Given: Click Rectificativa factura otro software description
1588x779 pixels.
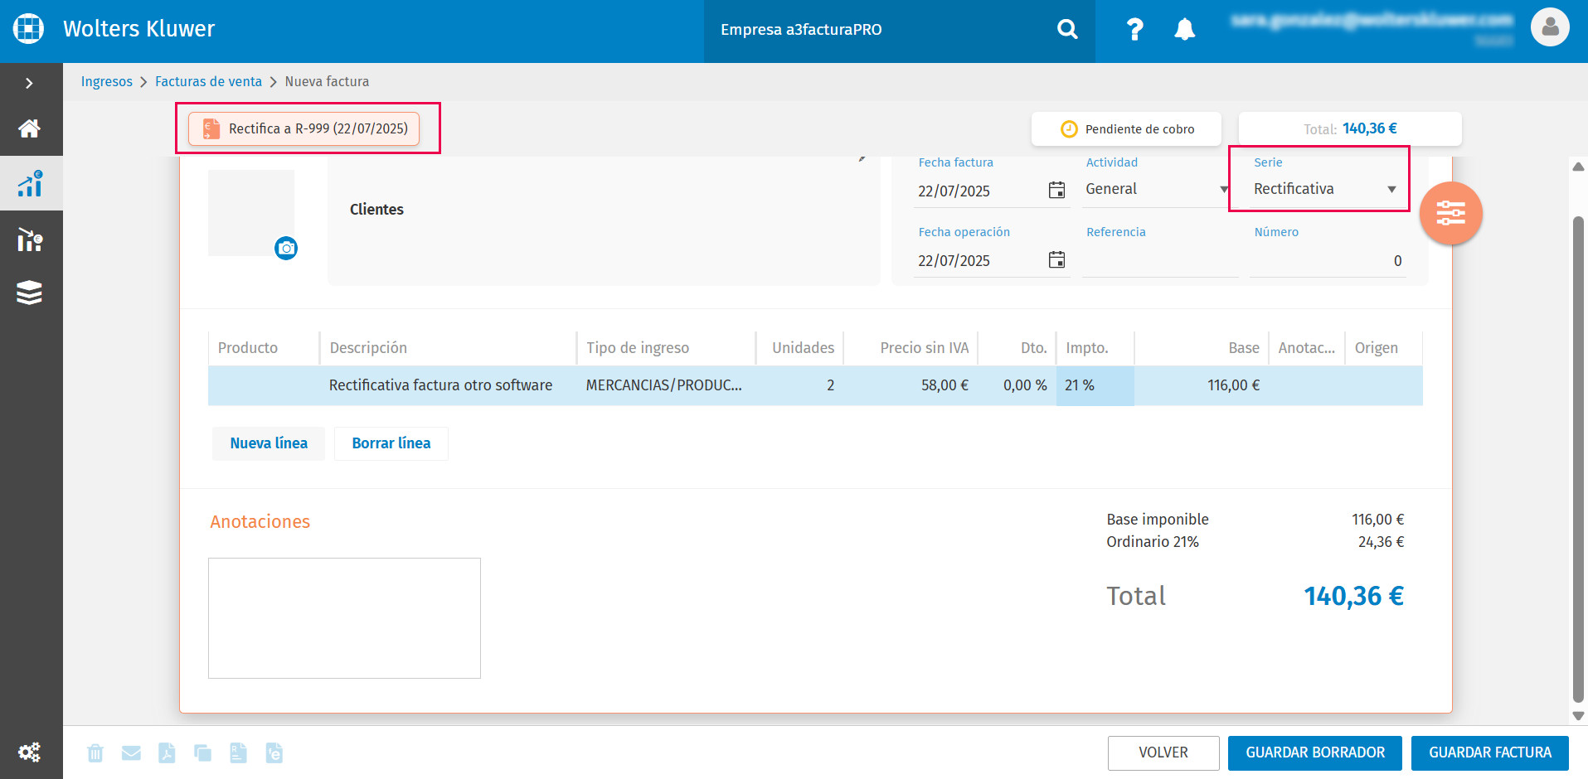Looking at the screenshot, I should (440, 385).
